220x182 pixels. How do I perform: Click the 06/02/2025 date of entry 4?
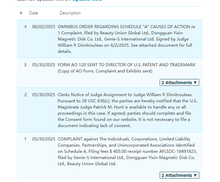point(43,27)
